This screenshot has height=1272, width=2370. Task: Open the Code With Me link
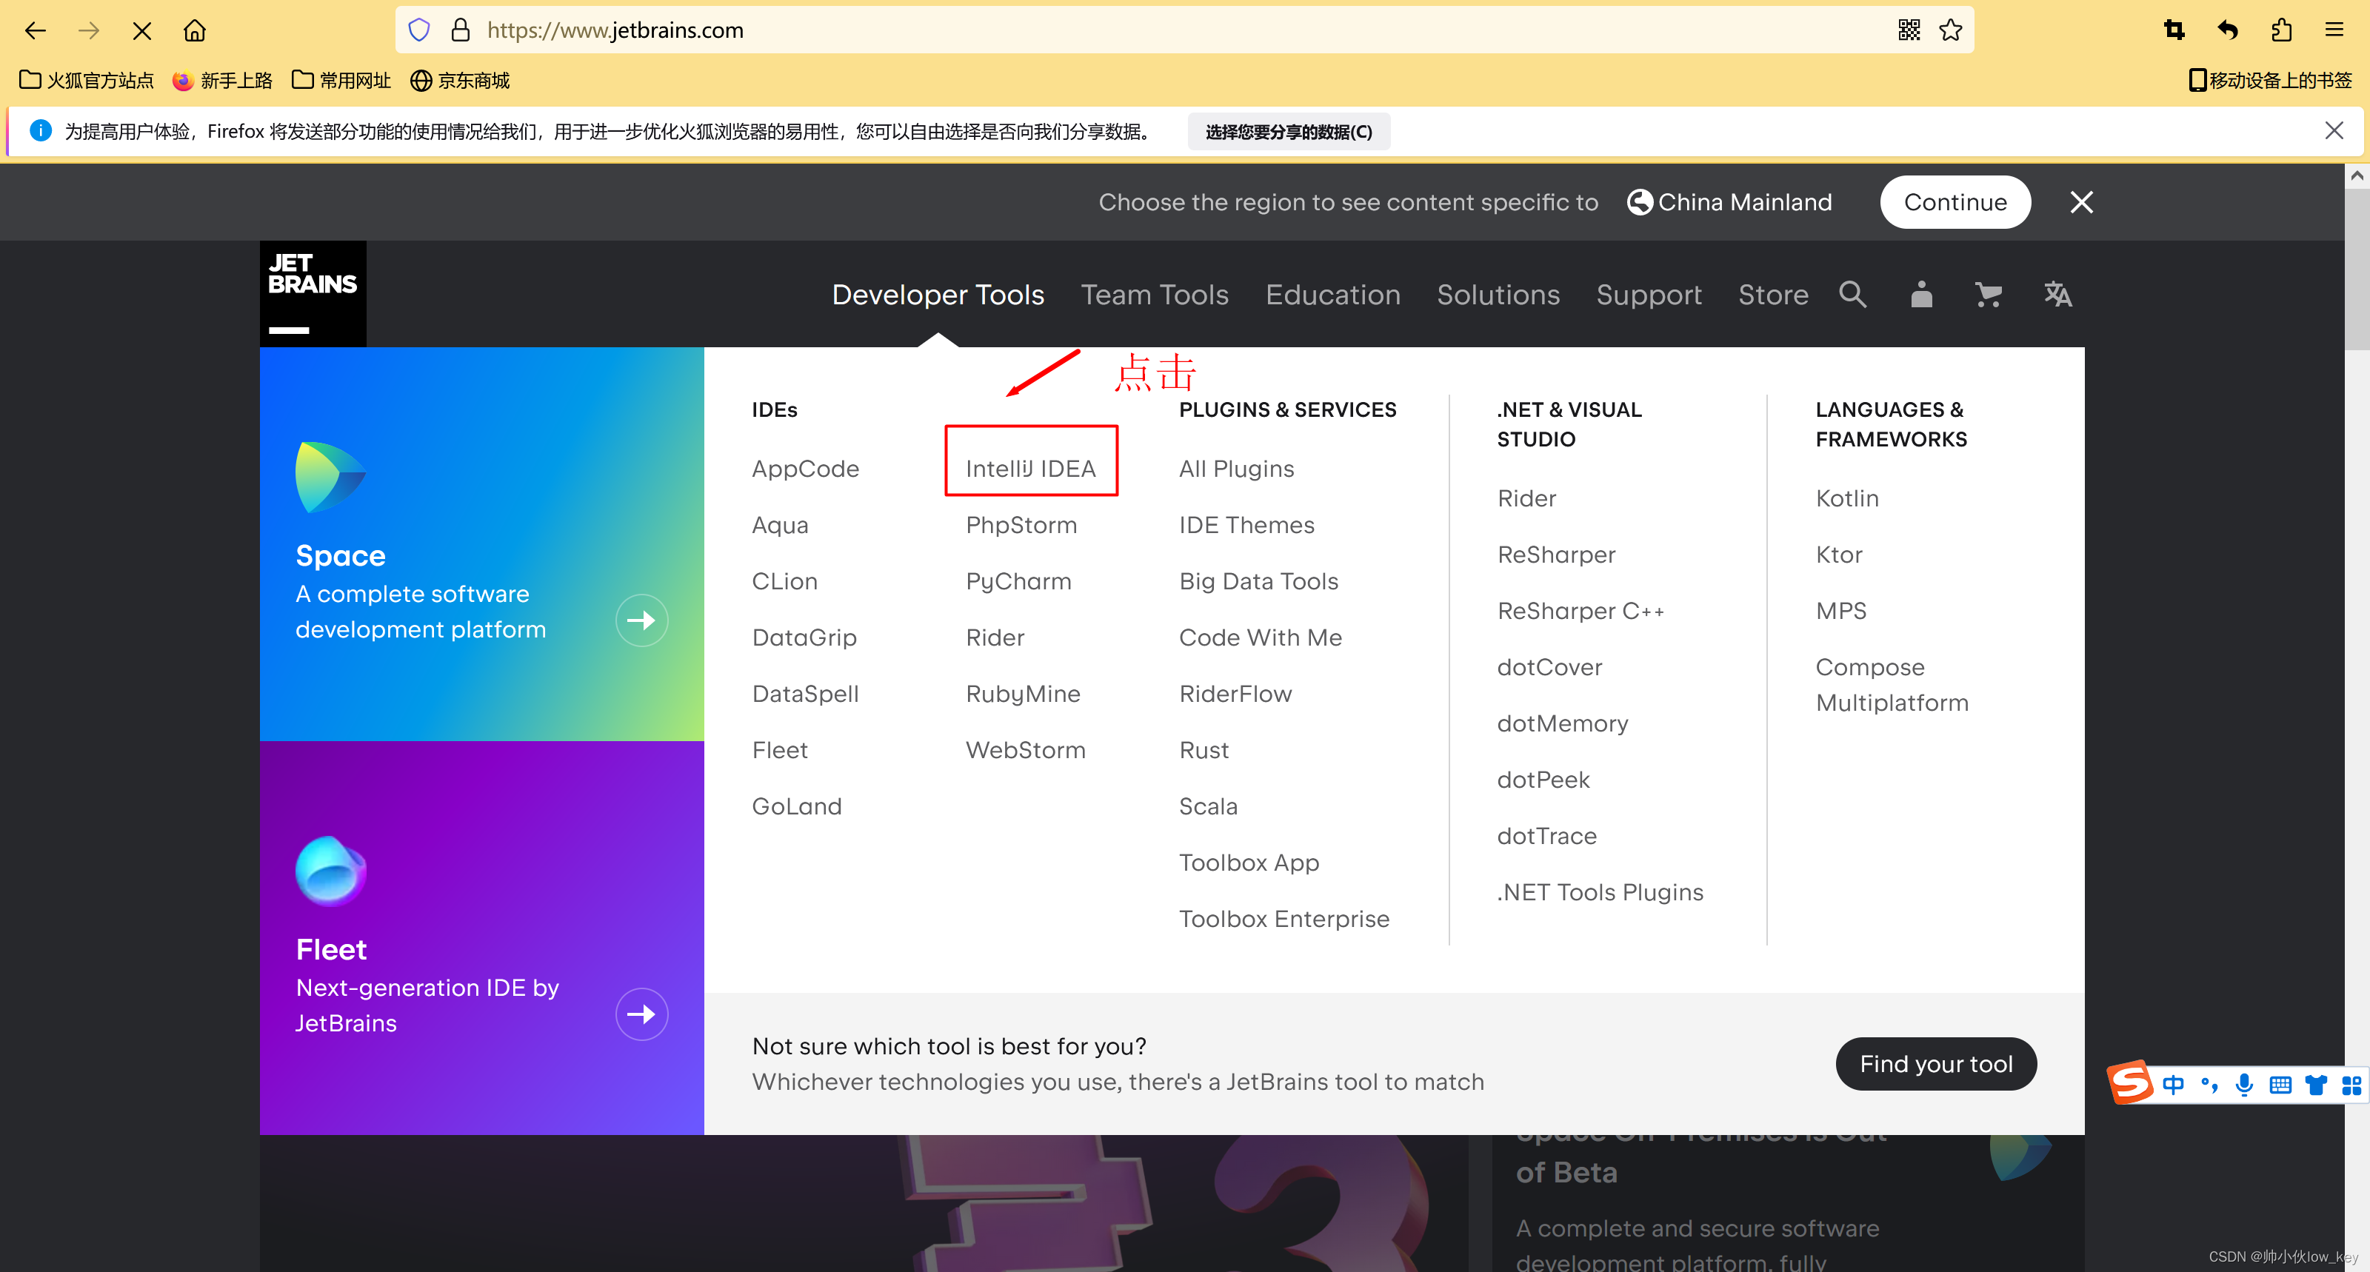click(1261, 637)
